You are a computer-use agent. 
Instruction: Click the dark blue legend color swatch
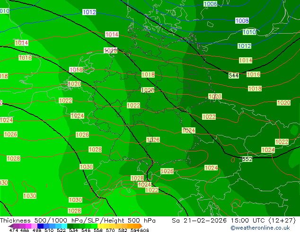click(x=40, y=226)
